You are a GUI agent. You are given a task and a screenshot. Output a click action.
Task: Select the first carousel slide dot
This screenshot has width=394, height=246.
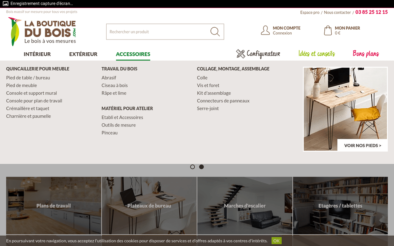[192, 167]
